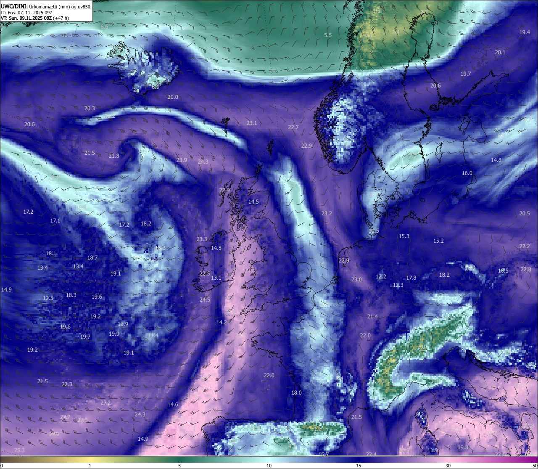This screenshot has width=538, height=469.
Task: Select the 22.5 value over western Ireland
Action: pos(205,273)
